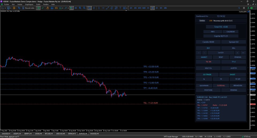This screenshot has width=257, height=138.
Task: Switch to the H1 timeframe
Action: [148, 8]
